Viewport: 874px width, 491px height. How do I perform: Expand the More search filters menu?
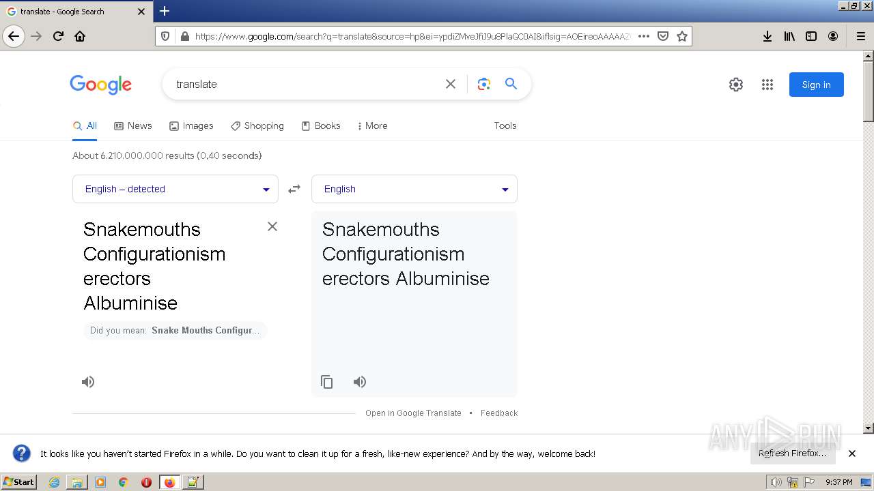point(372,125)
